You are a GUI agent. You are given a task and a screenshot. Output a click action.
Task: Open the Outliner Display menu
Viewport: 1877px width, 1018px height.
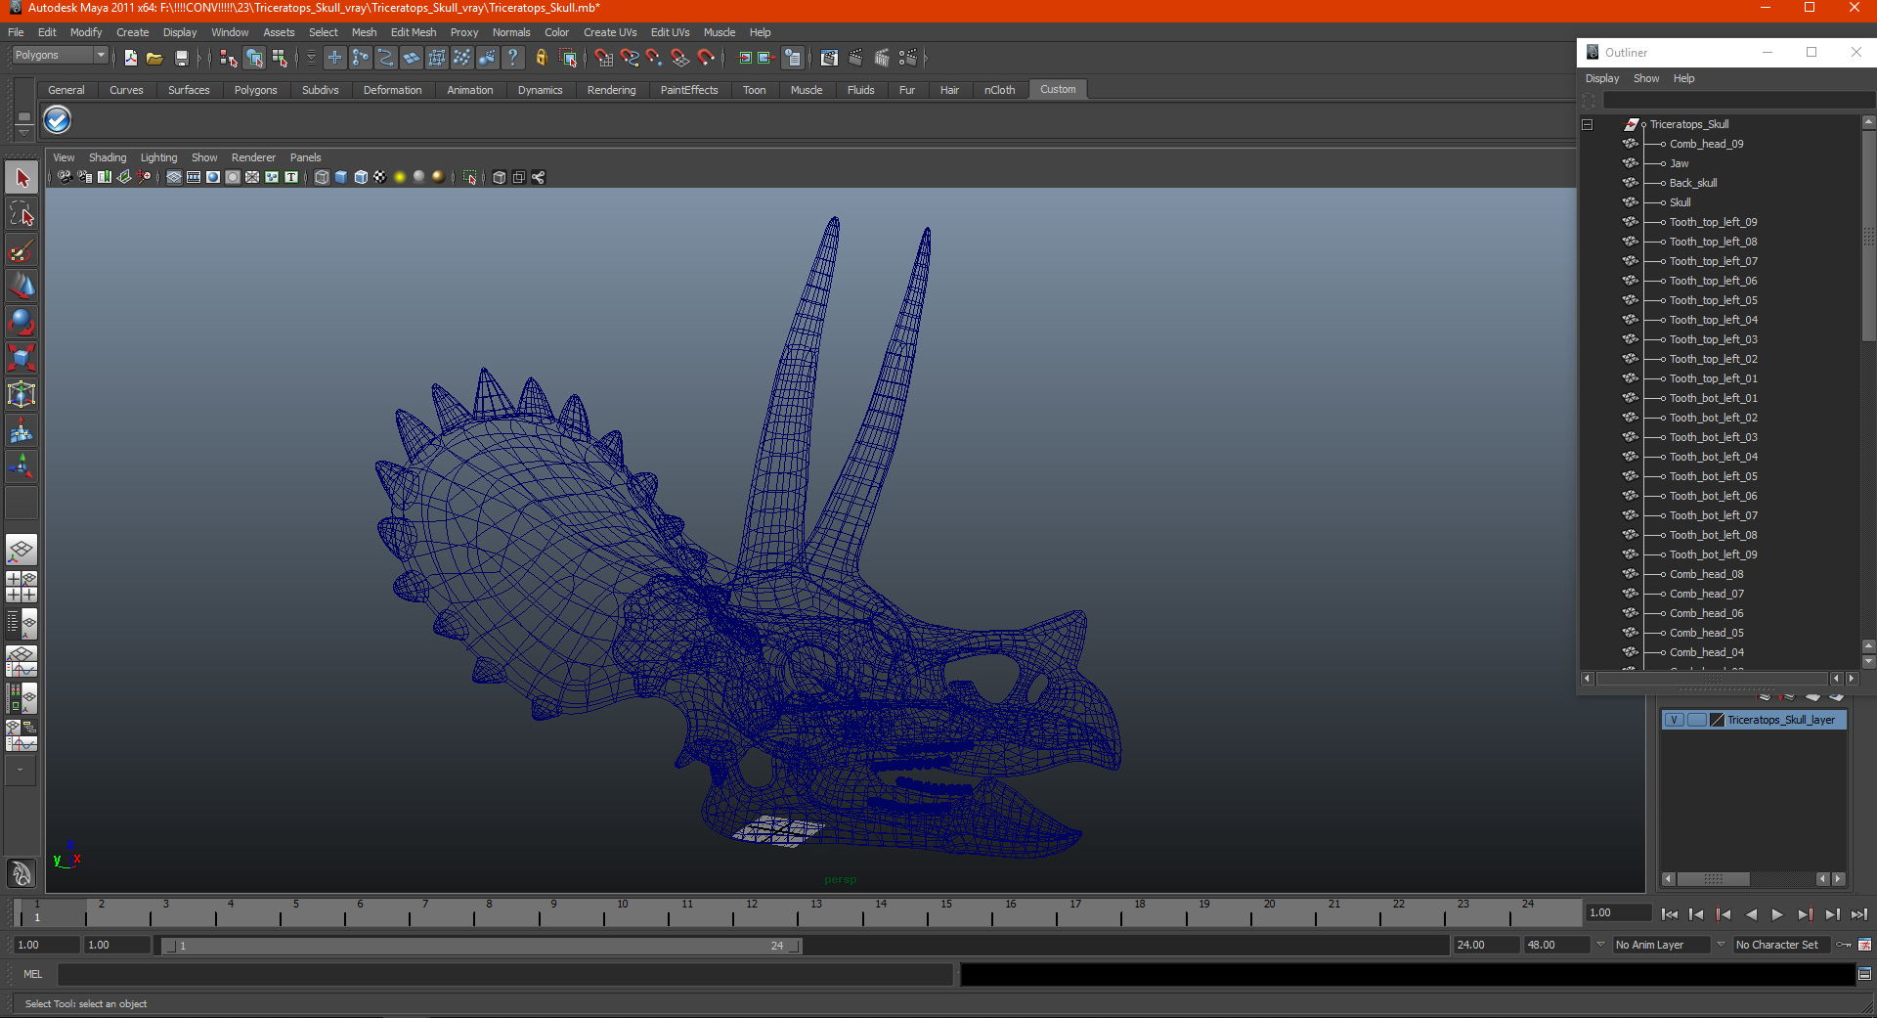pos(1601,78)
